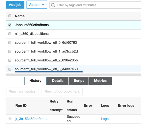141x125 pixels.
Task: Click the search magnifier icon
Action: click(x=53, y=5)
